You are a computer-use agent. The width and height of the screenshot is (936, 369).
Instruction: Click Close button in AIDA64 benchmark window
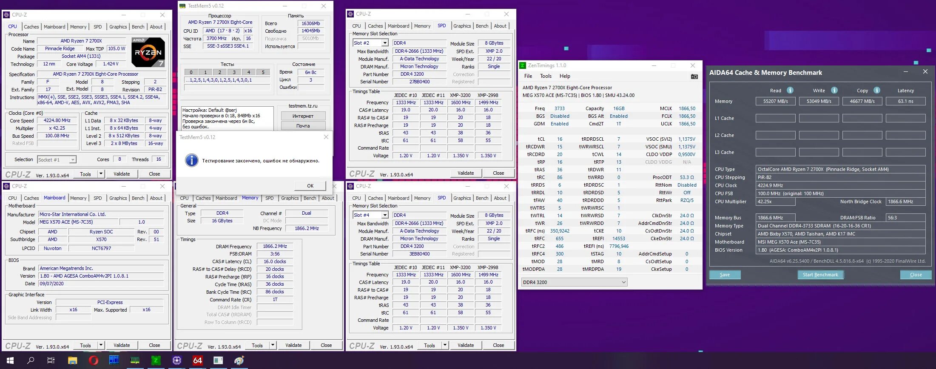click(x=916, y=275)
